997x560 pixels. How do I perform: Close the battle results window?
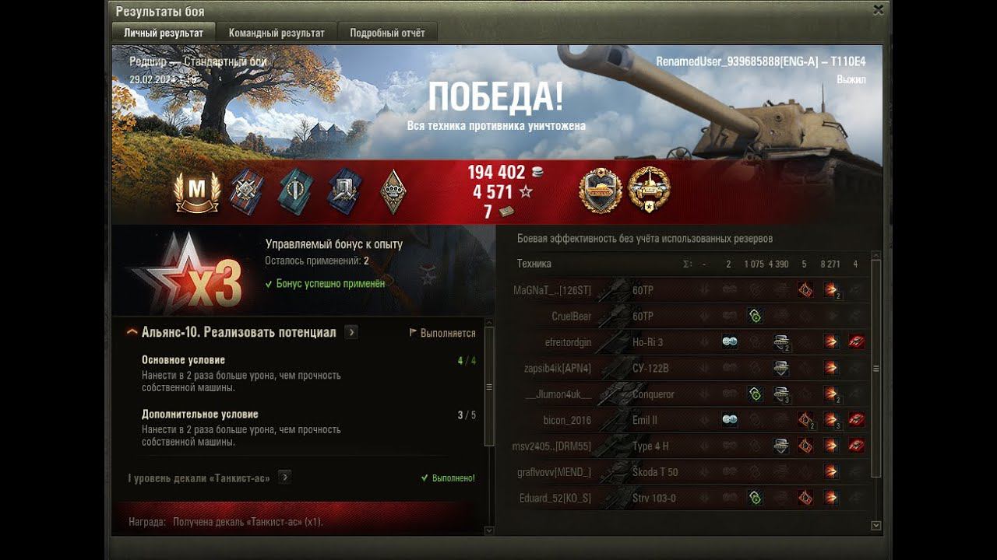pos(879,10)
